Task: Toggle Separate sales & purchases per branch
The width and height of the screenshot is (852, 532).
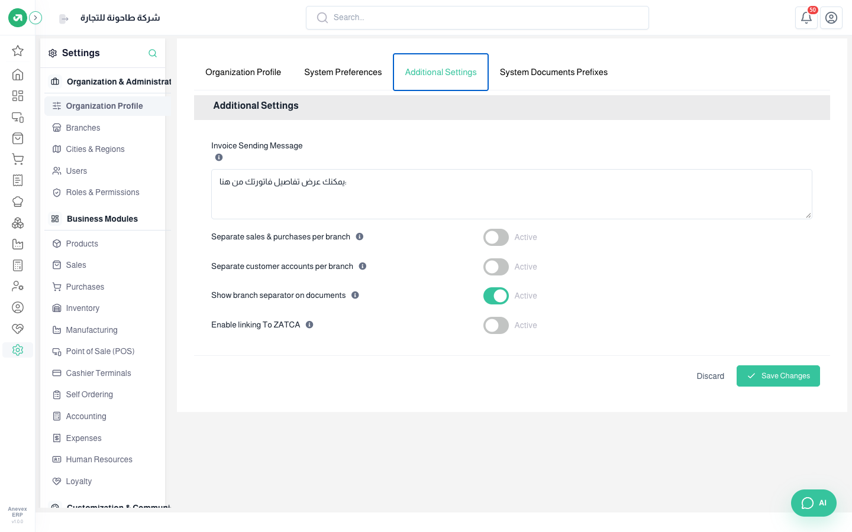Action: pyautogui.click(x=496, y=237)
